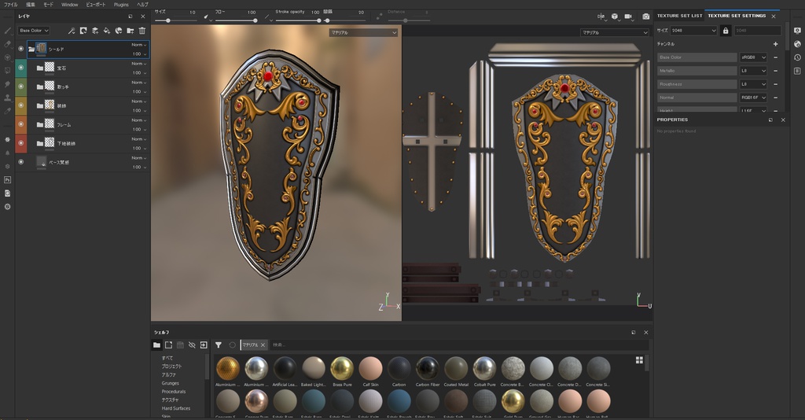
Task: Open 3D viewport マテリアル display dropdown
Action: tap(363, 33)
